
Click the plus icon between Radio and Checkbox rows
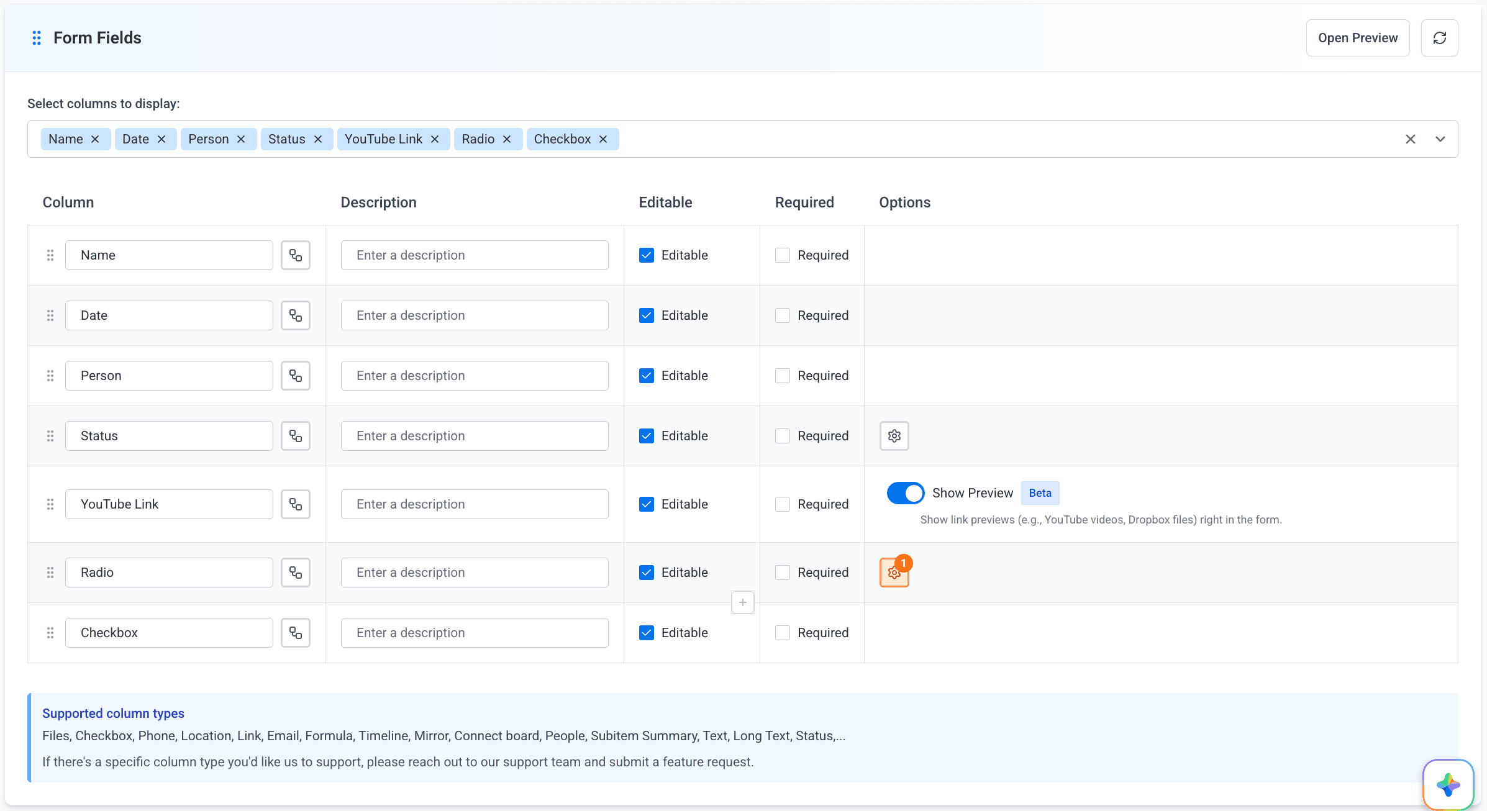point(742,602)
